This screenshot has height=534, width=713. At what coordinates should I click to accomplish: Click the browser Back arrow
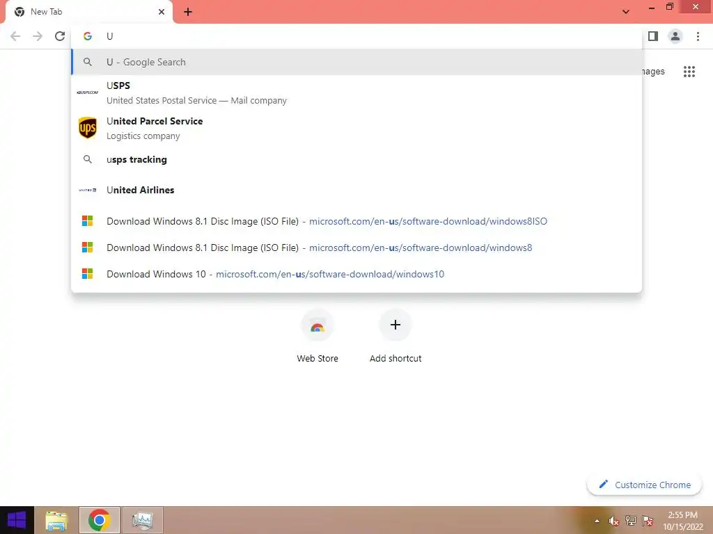click(x=15, y=36)
